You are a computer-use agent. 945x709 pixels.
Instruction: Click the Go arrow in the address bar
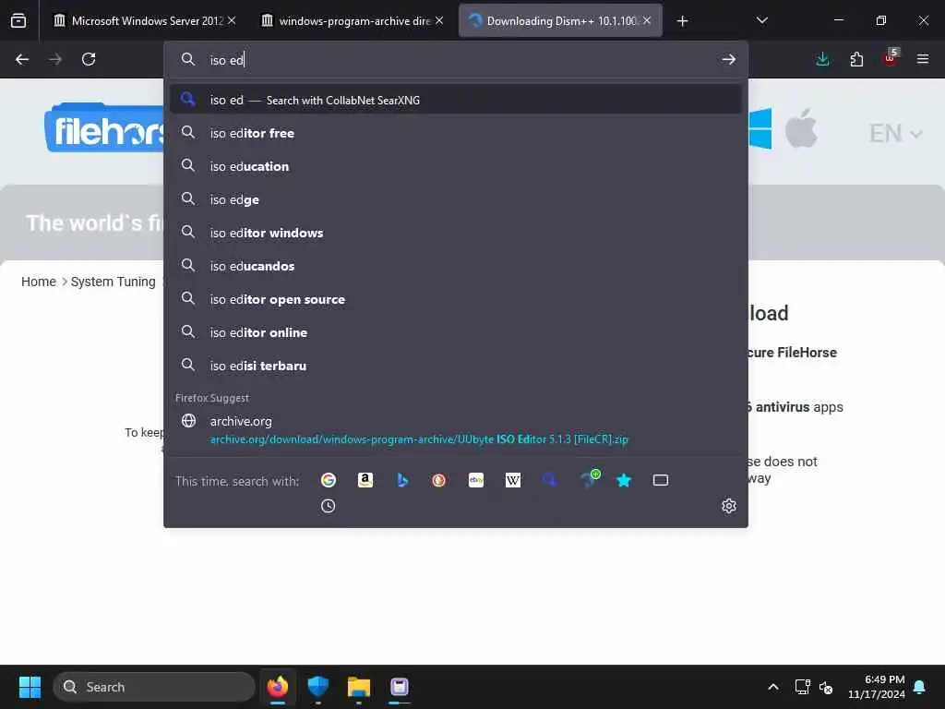pos(729,59)
